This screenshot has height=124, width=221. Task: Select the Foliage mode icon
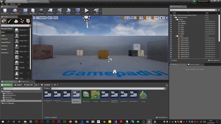22,21
